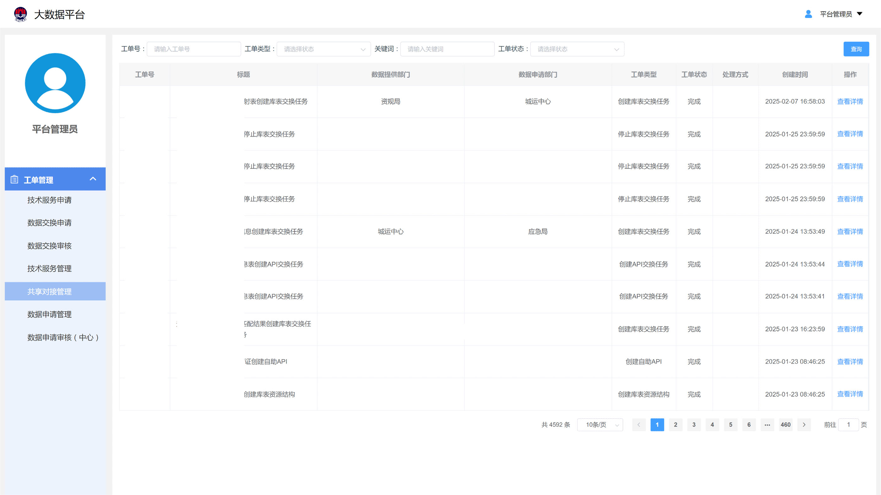Click the large profile avatar image

55,83
